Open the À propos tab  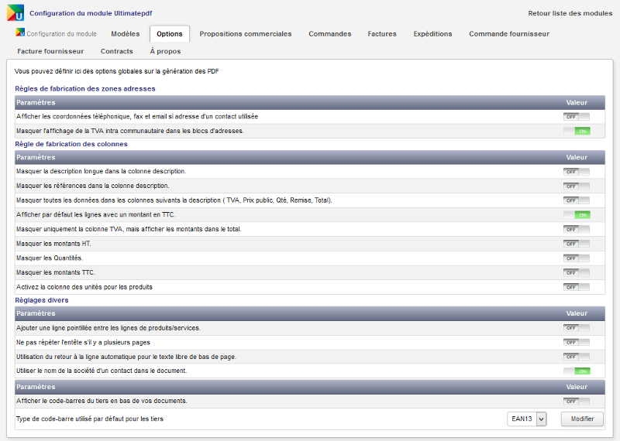pyautogui.click(x=165, y=51)
